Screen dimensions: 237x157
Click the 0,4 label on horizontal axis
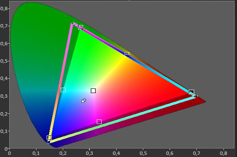click(117, 153)
